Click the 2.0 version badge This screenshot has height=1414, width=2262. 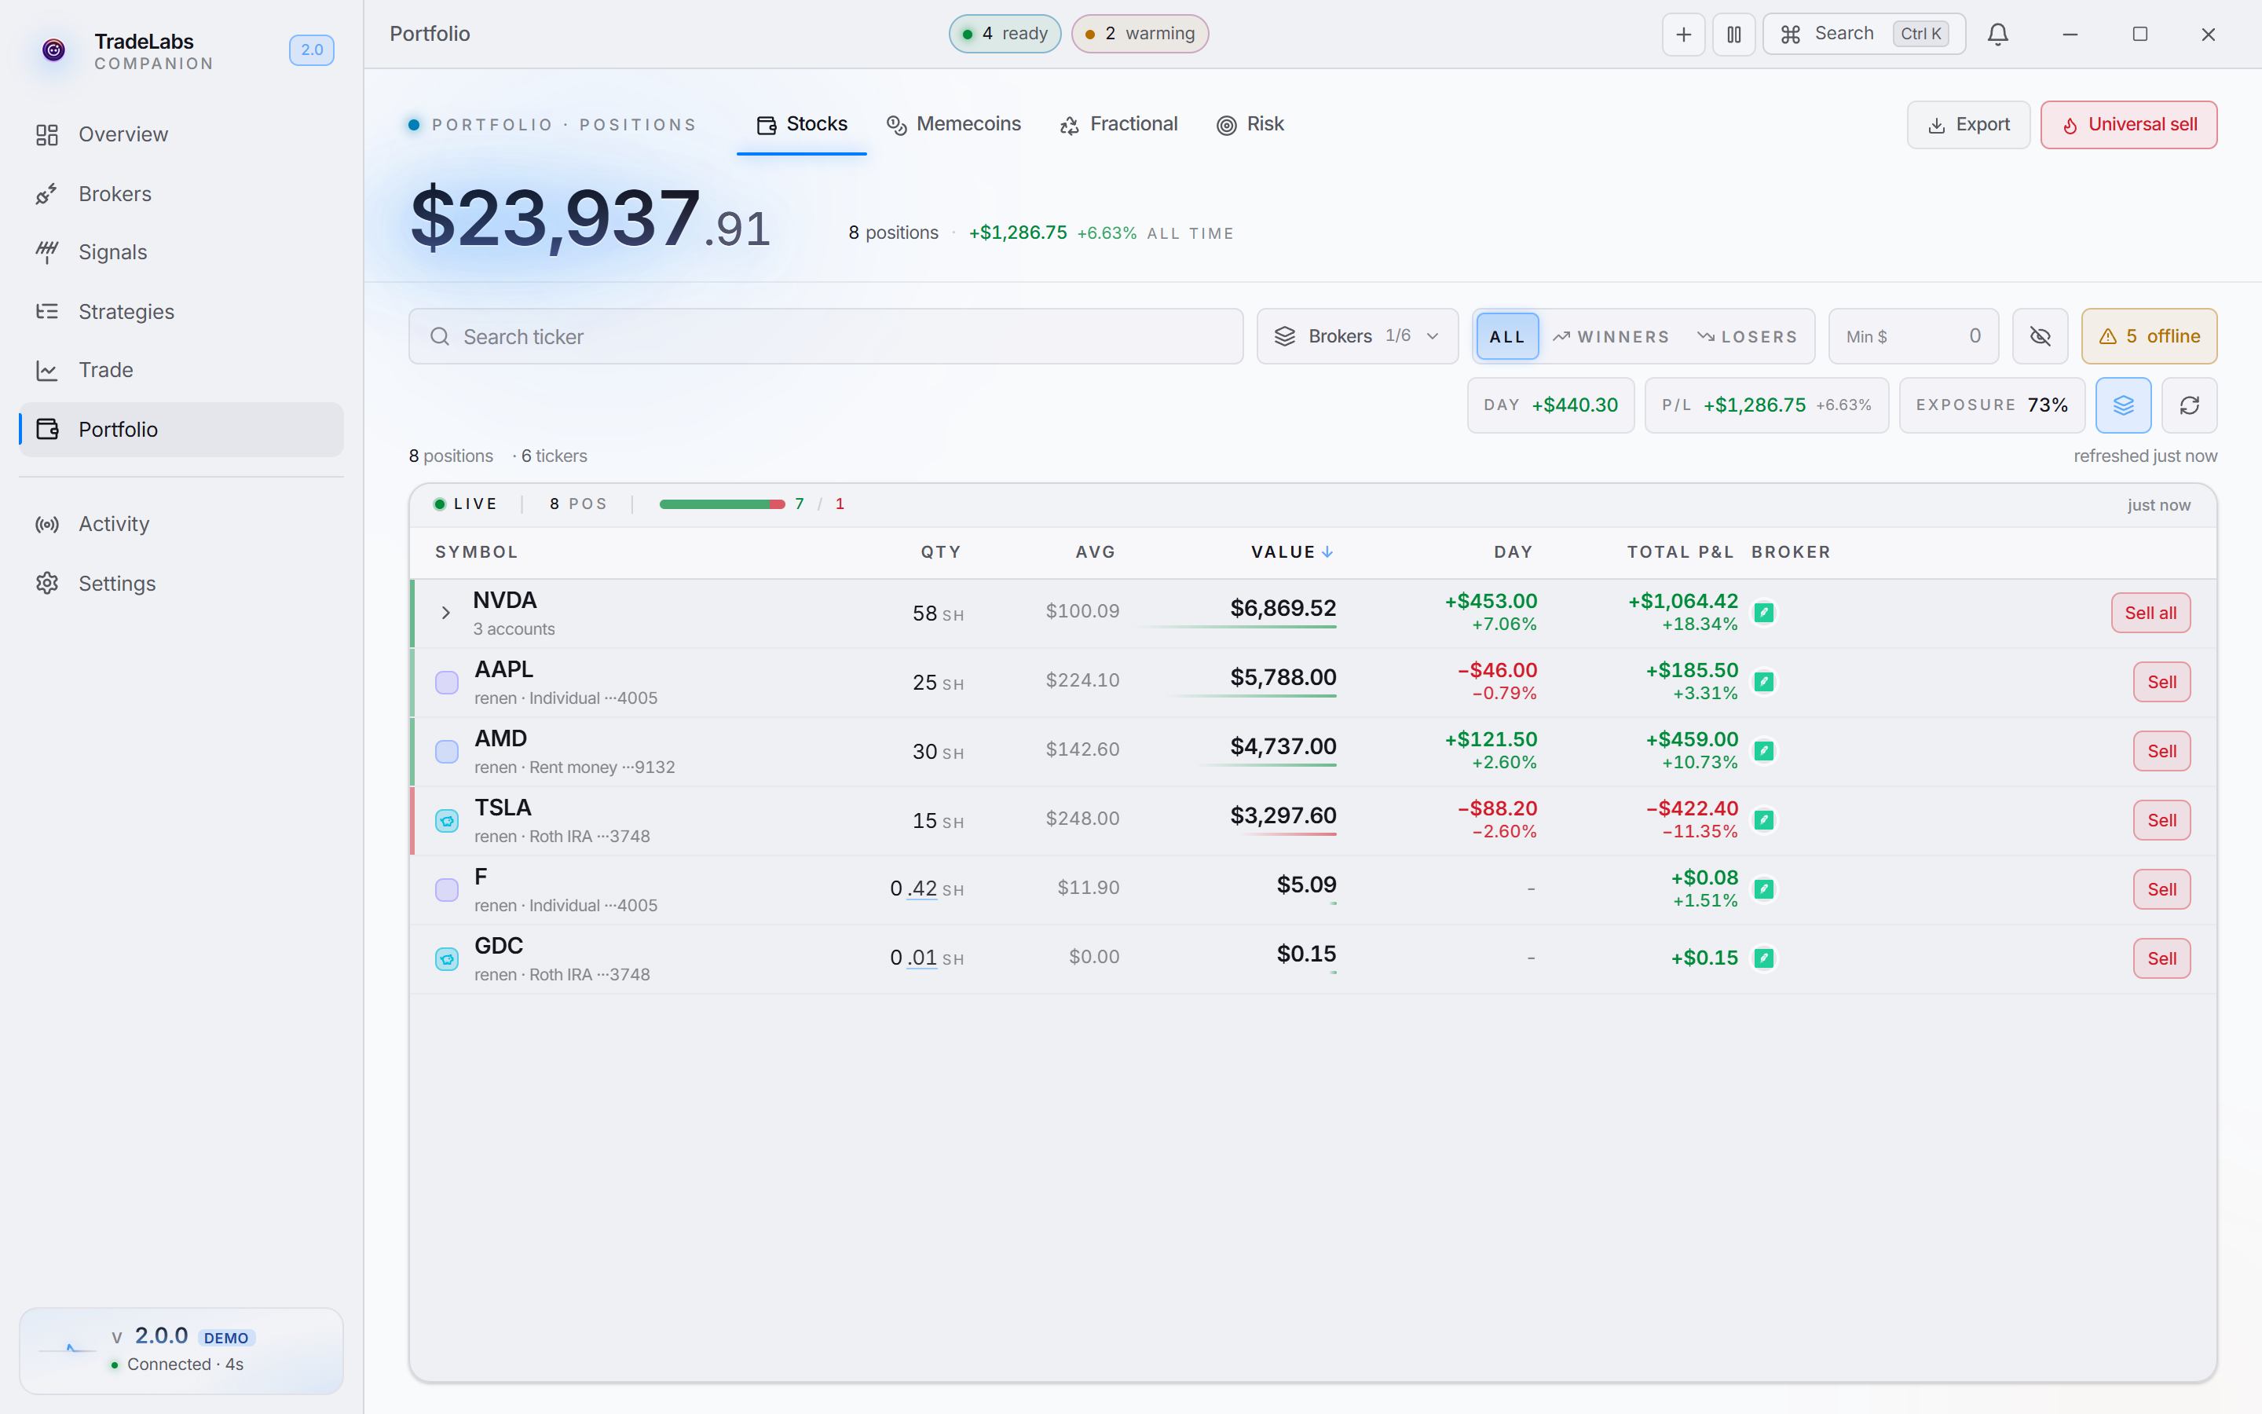tap(311, 50)
